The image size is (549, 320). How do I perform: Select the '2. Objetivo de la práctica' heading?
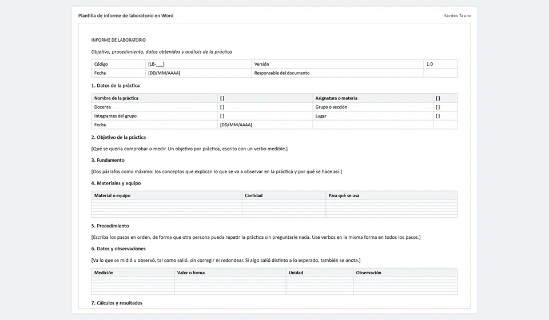click(118, 138)
